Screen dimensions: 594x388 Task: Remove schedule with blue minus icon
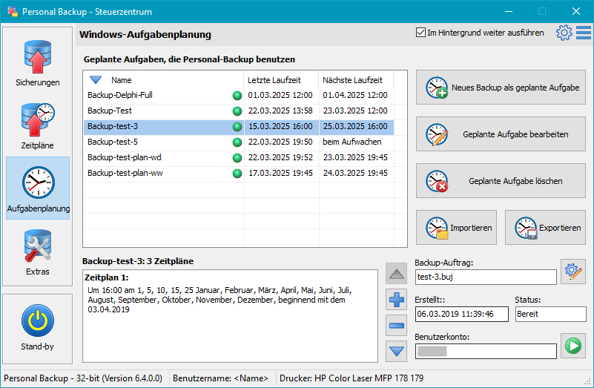pyautogui.click(x=396, y=326)
